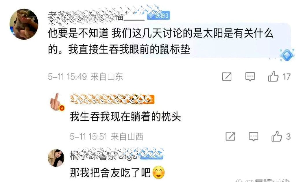This screenshot has height=182, width=296.
Task: Tap the orange V verification badge
Action: 62,108
